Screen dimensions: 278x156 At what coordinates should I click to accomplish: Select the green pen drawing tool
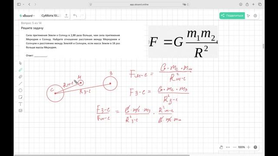(x=20, y=70)
